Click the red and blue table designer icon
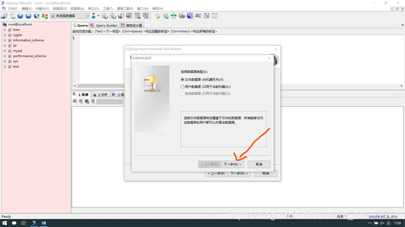Screen dimensions: 405x227 click(x=207, y=16)
